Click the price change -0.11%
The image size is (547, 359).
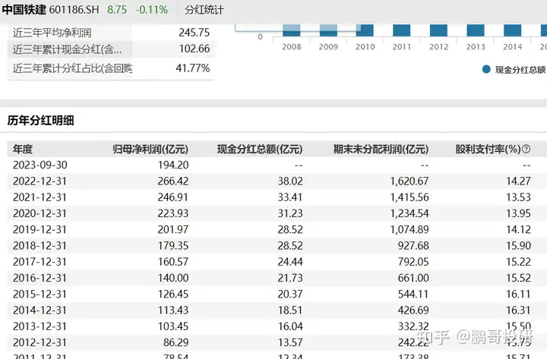(152, 9)
